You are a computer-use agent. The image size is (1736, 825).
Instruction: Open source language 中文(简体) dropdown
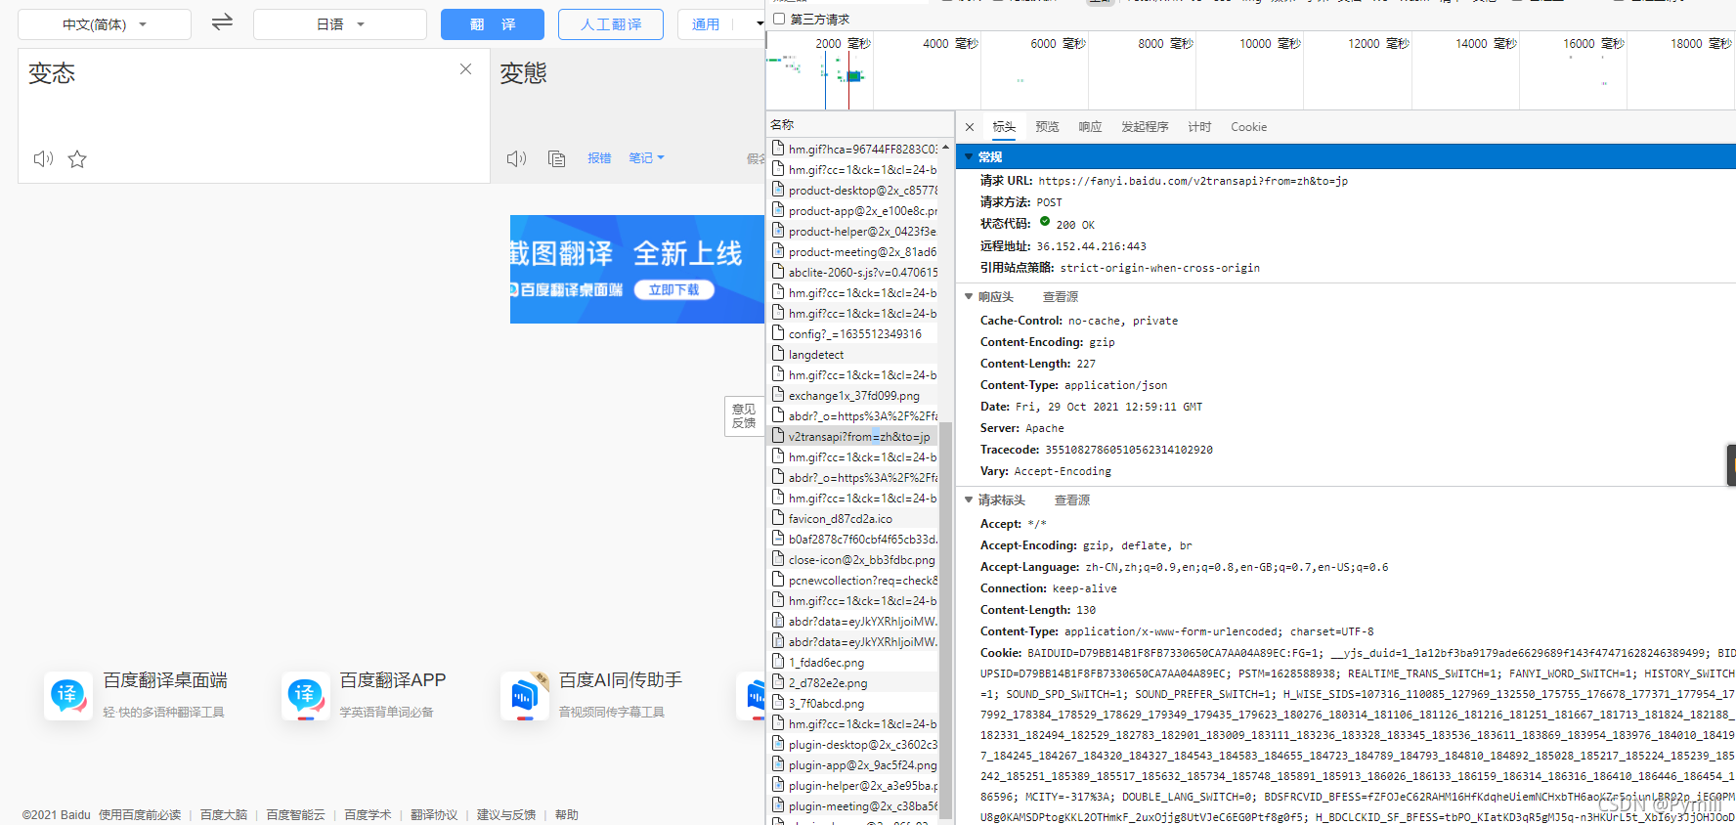(105, 24)
